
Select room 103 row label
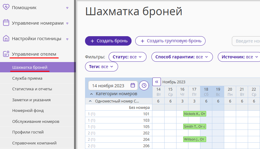(x=119, y=120)
